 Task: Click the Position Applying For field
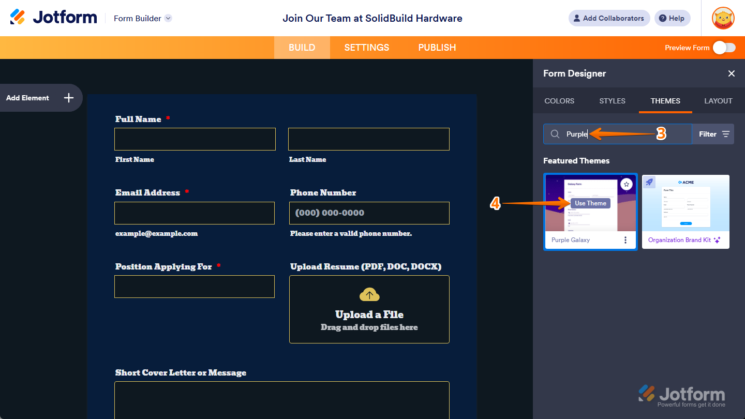click(x=195, y=287)
